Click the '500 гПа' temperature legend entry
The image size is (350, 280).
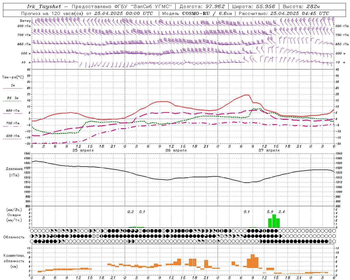point(13,136)
